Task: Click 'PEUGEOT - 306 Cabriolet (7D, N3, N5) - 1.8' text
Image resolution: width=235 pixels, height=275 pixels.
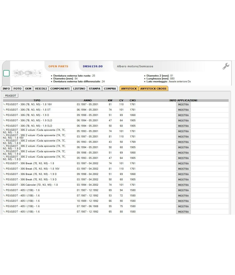Action: pyautogui.click(x=32, y=185)
